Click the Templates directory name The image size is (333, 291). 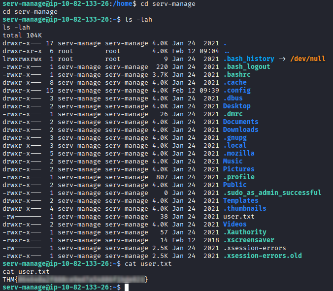240,200
